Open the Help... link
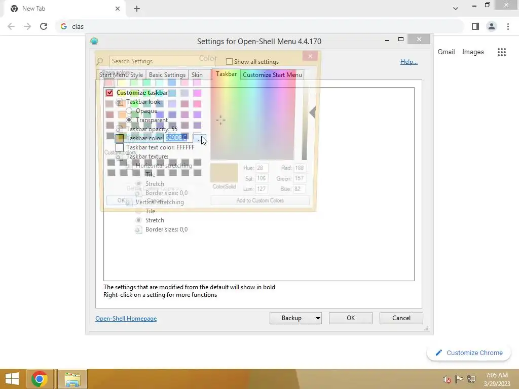The height and width of the screenshot is (389, 519). (x=409, y=61)
